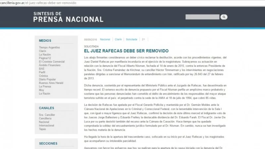The width and height of the screenshot is (265, 149).
Task: Open Crónica media link
Action: tap(43, 76)
